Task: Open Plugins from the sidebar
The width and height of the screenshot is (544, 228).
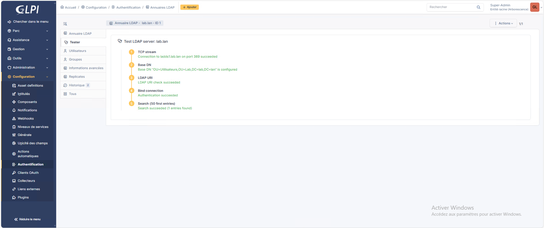Action: point(23,197)
